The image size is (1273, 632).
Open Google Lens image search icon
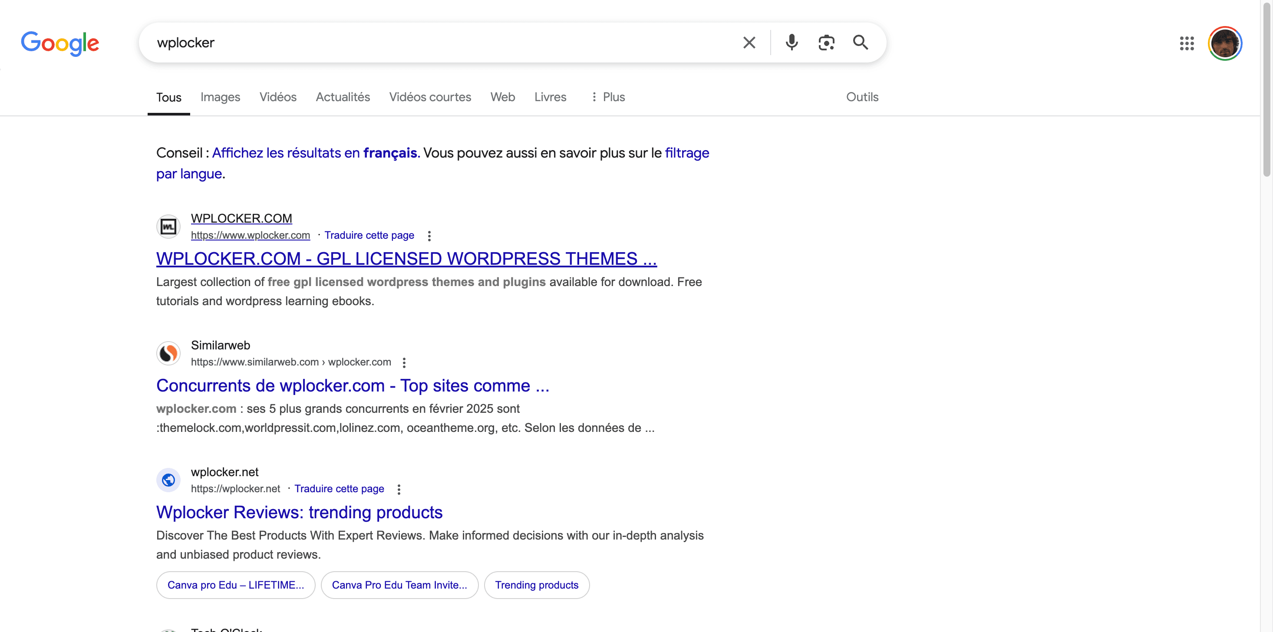point(826,43)
